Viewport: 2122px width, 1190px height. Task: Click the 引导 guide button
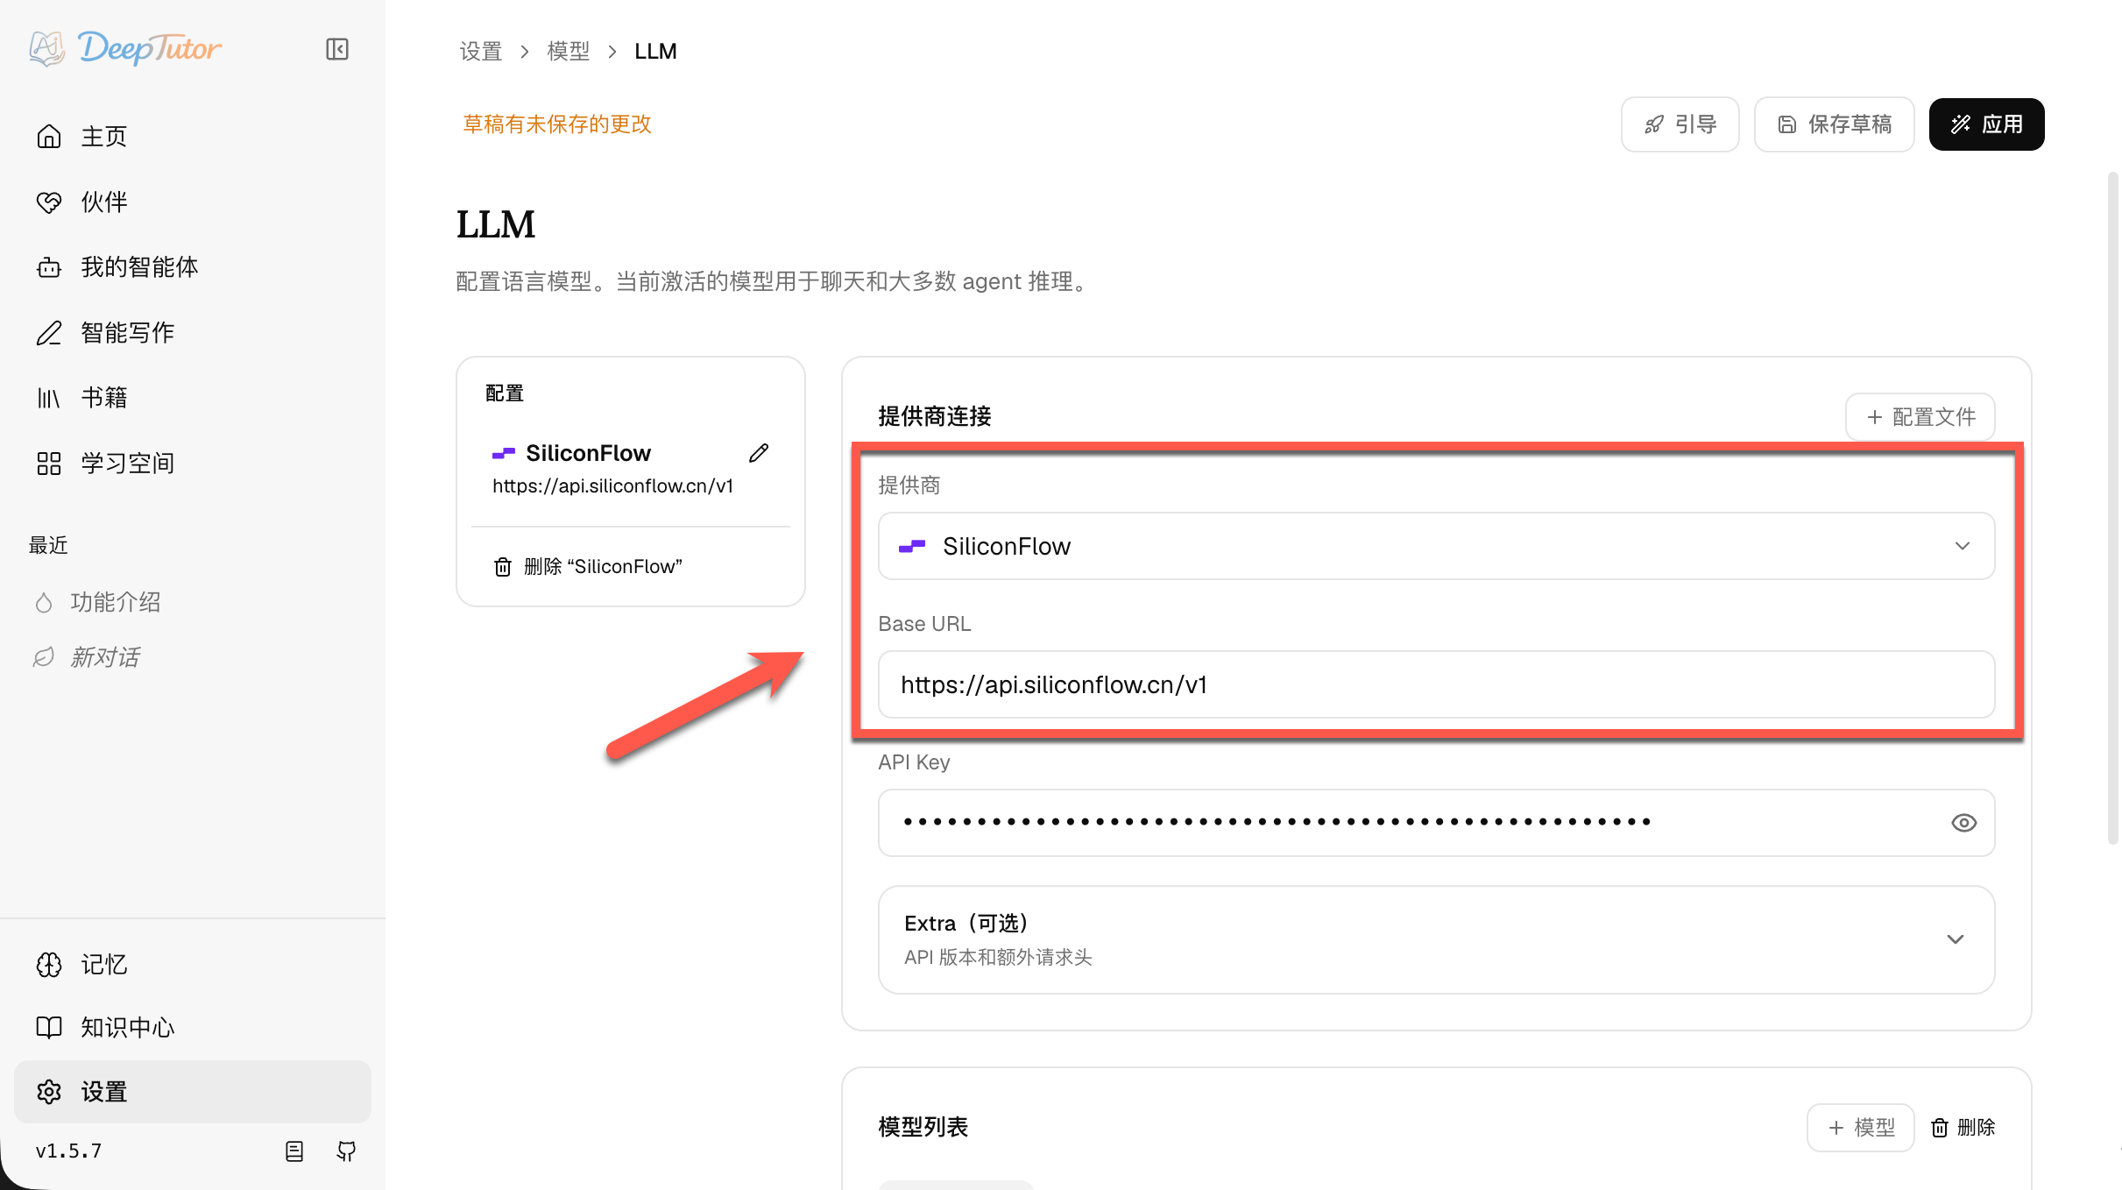(1680, 124)
